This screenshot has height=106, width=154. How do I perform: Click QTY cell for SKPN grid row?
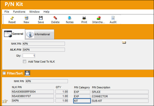click(62, 101)
